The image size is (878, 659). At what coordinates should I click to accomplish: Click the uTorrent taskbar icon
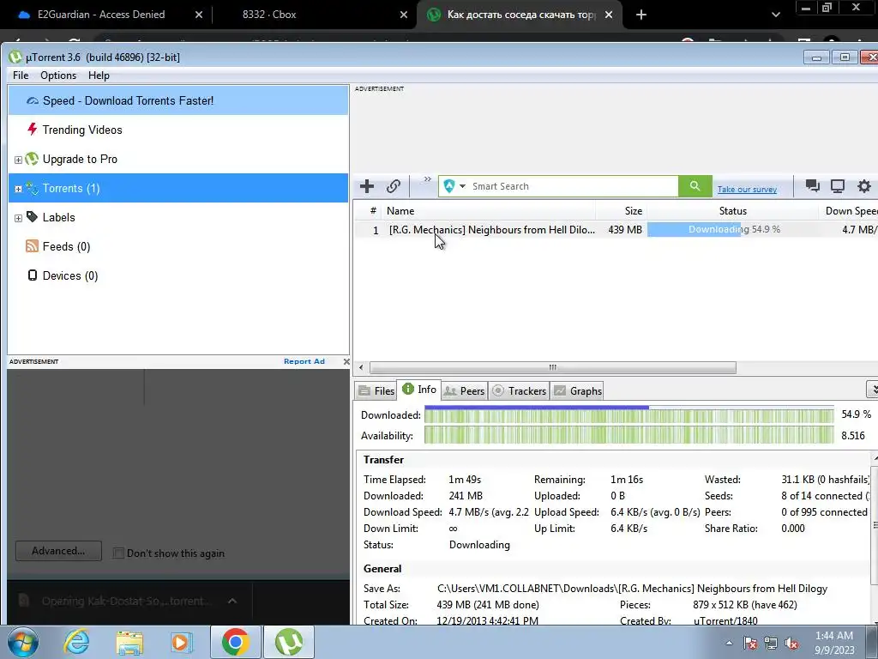288,642
